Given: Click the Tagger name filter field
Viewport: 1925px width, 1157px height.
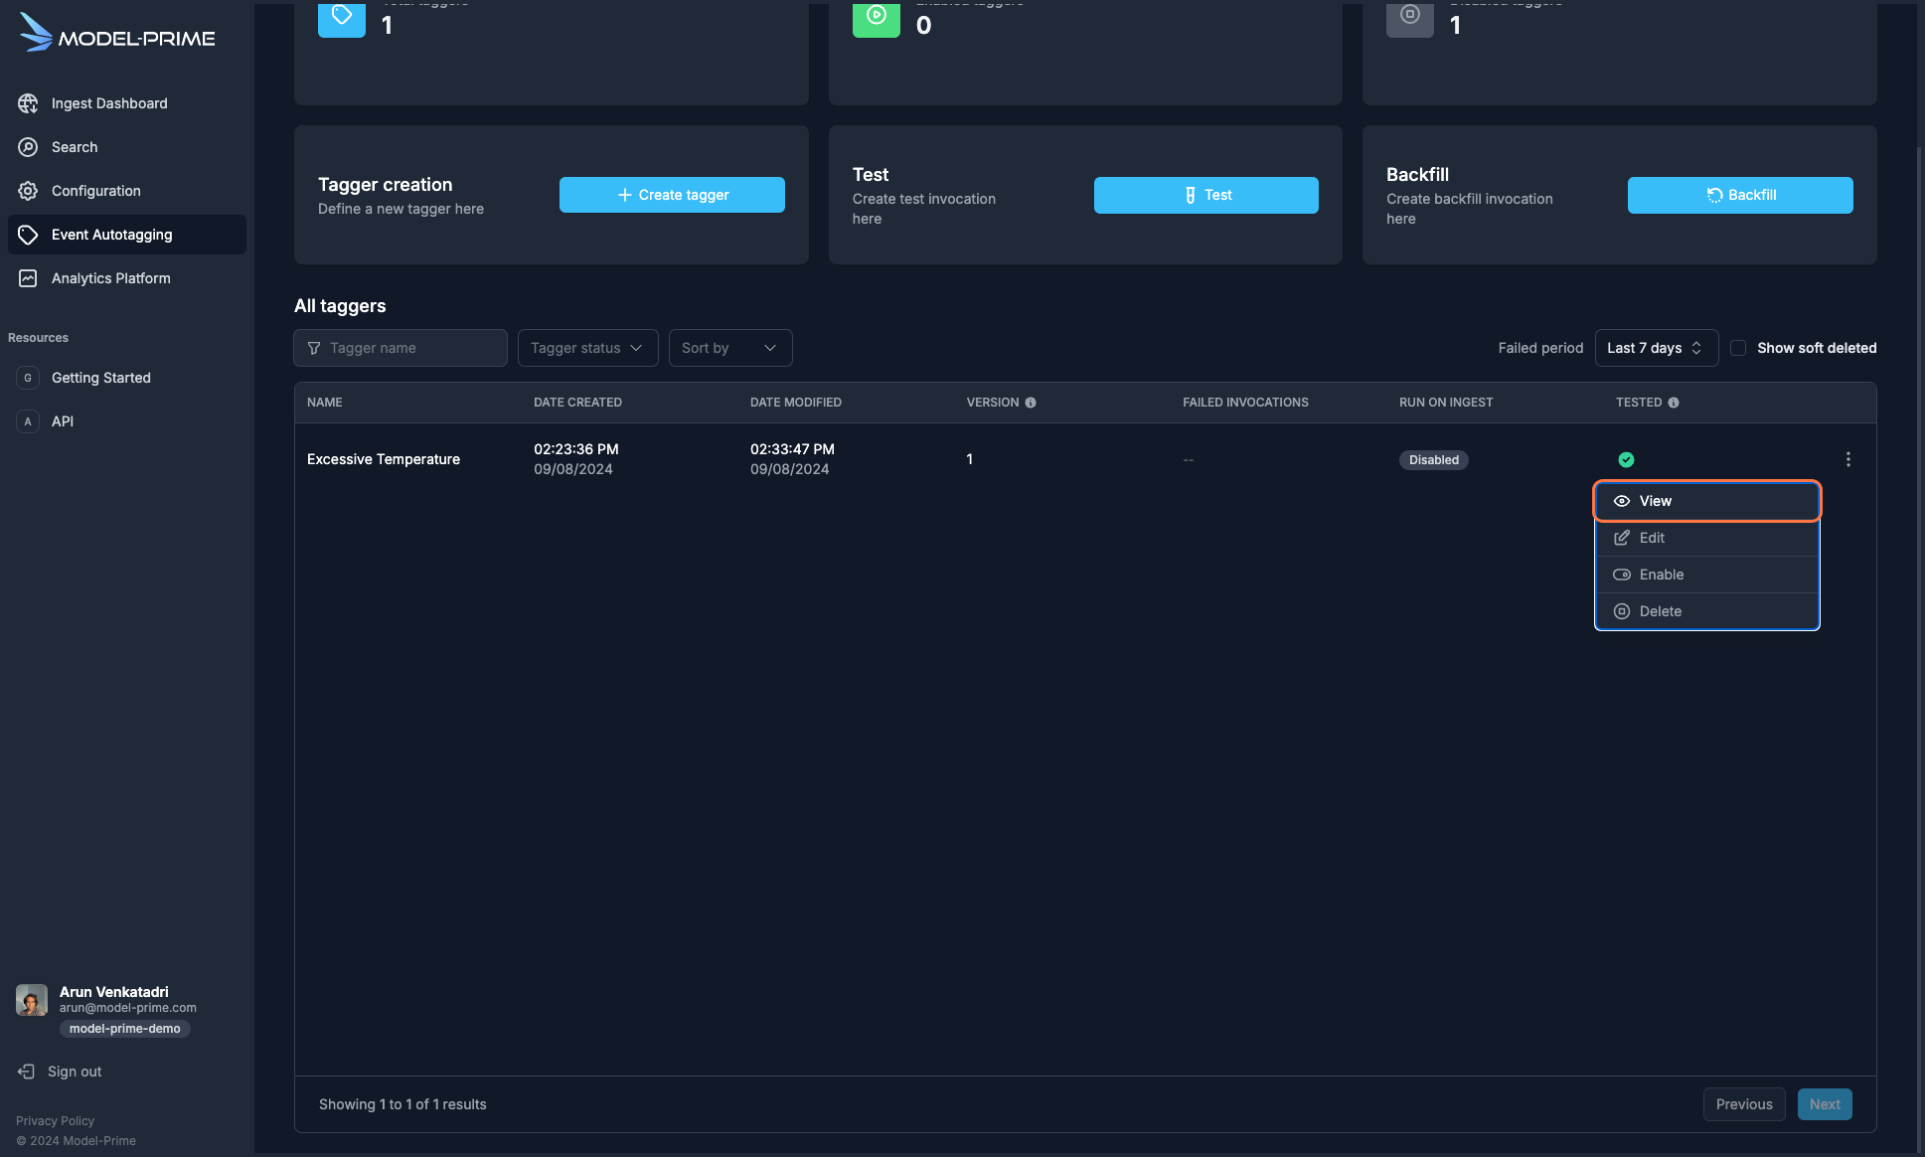Looking at the screenshot, I should tap(401, 348).
